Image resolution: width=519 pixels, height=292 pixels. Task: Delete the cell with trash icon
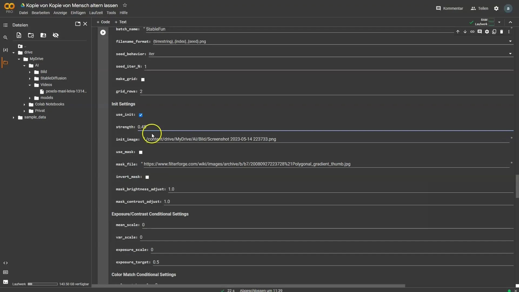pos(501,32)
